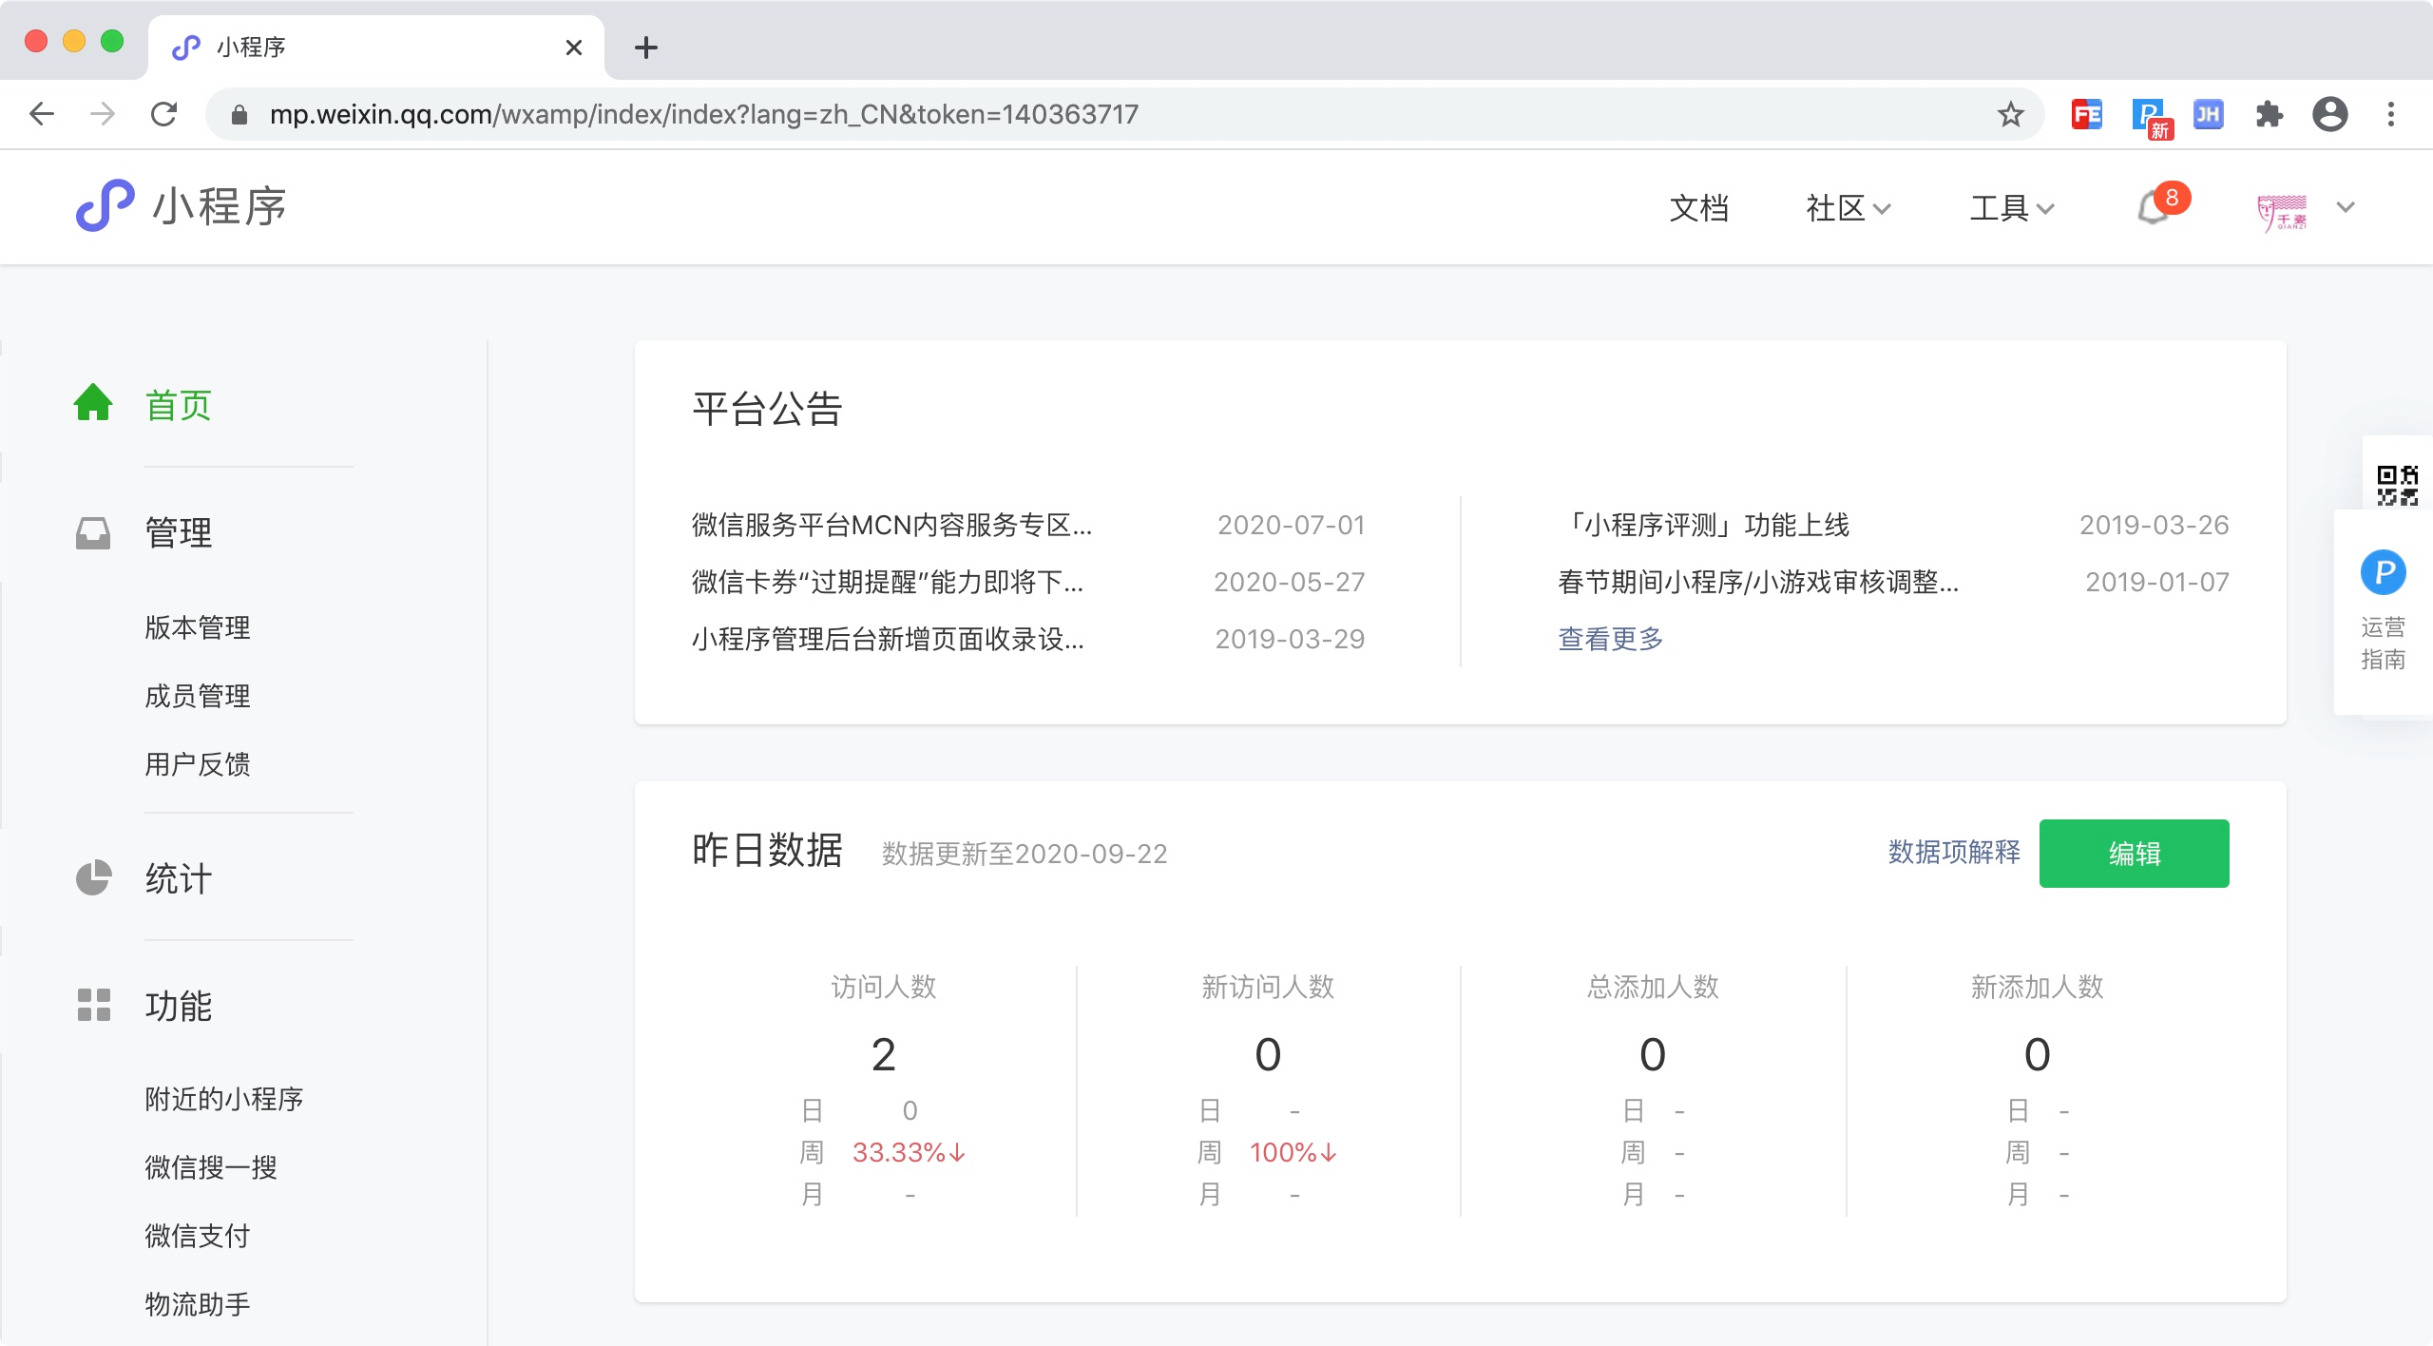Viewport: 2433px width, 1346px height.
Task: Click the green 编辑 button
Action: point(2134,854)
